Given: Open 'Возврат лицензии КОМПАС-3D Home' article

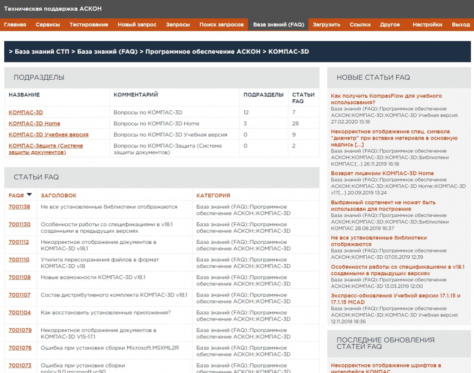Looking at the screenshot, I should pos(382,173).
